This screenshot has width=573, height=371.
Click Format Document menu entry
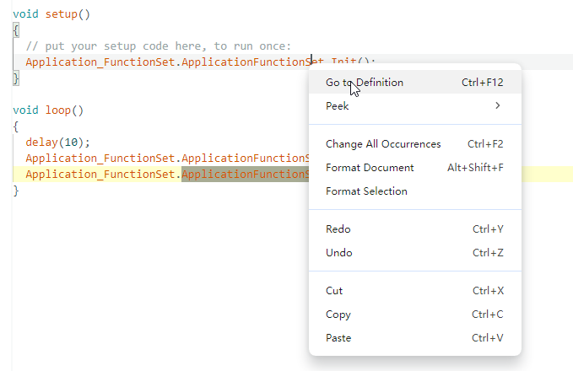point(414,168)
